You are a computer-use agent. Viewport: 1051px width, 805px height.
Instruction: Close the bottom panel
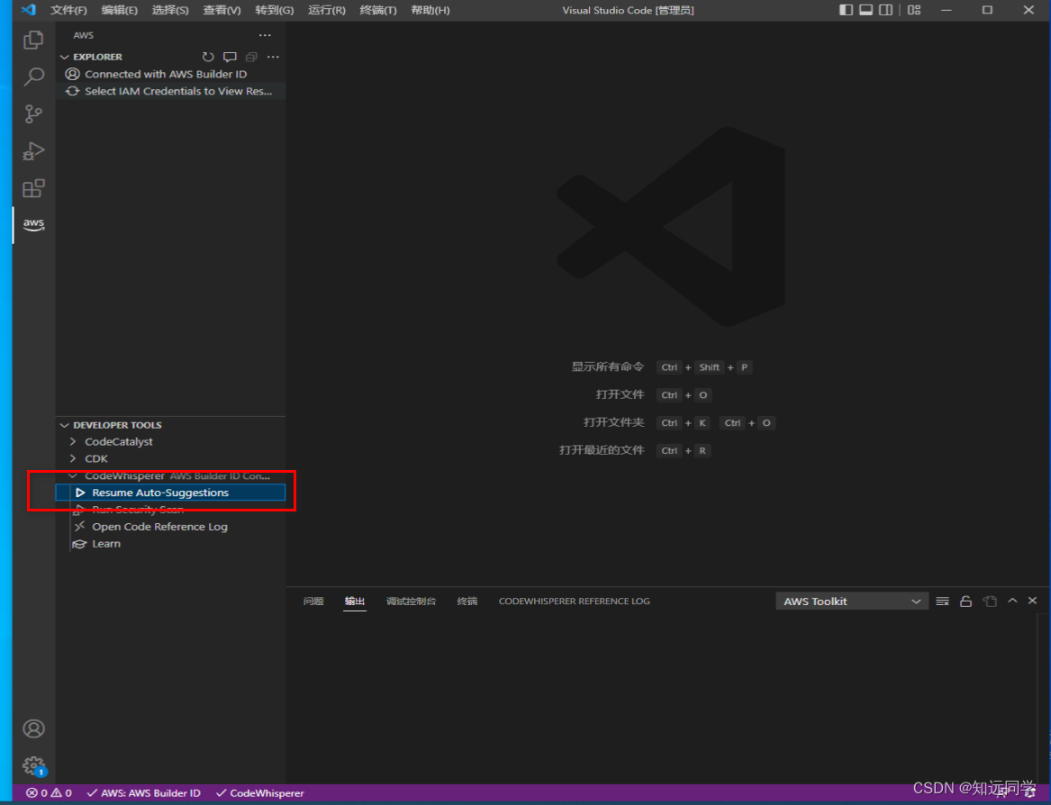coord(1032,601)
